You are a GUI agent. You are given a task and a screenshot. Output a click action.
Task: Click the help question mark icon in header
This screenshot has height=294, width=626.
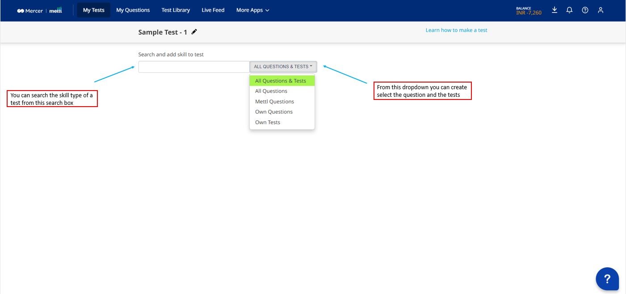tap(585, 10)
